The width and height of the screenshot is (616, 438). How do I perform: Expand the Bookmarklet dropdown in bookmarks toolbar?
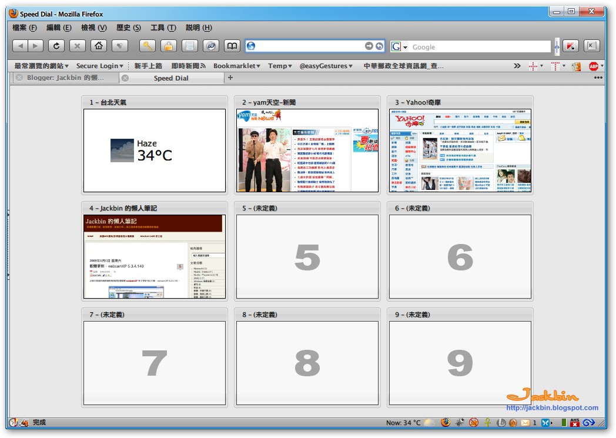[236, 66]
